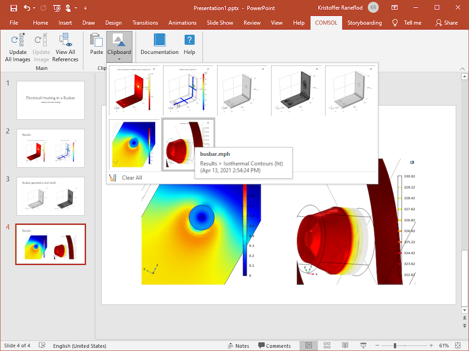Switch to Reading View in status bar

(x=345, y=345)
